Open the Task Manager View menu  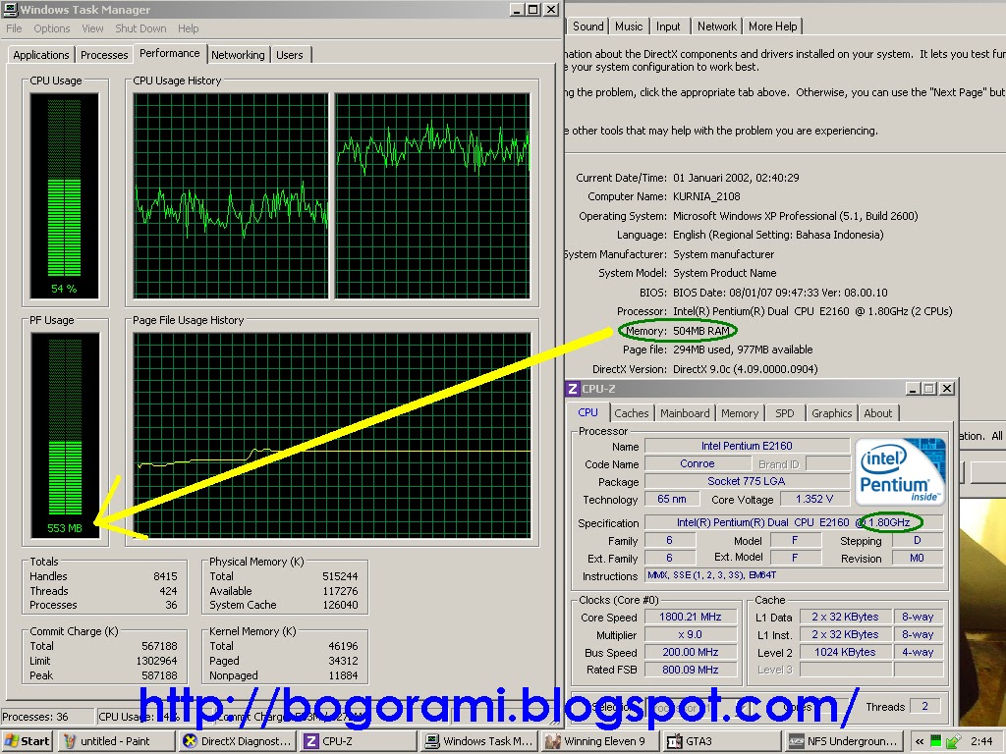coord(92,28)
